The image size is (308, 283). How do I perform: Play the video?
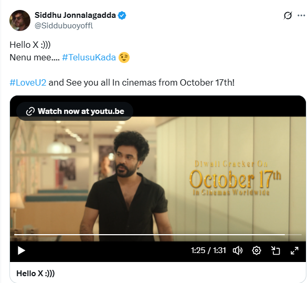21,251
